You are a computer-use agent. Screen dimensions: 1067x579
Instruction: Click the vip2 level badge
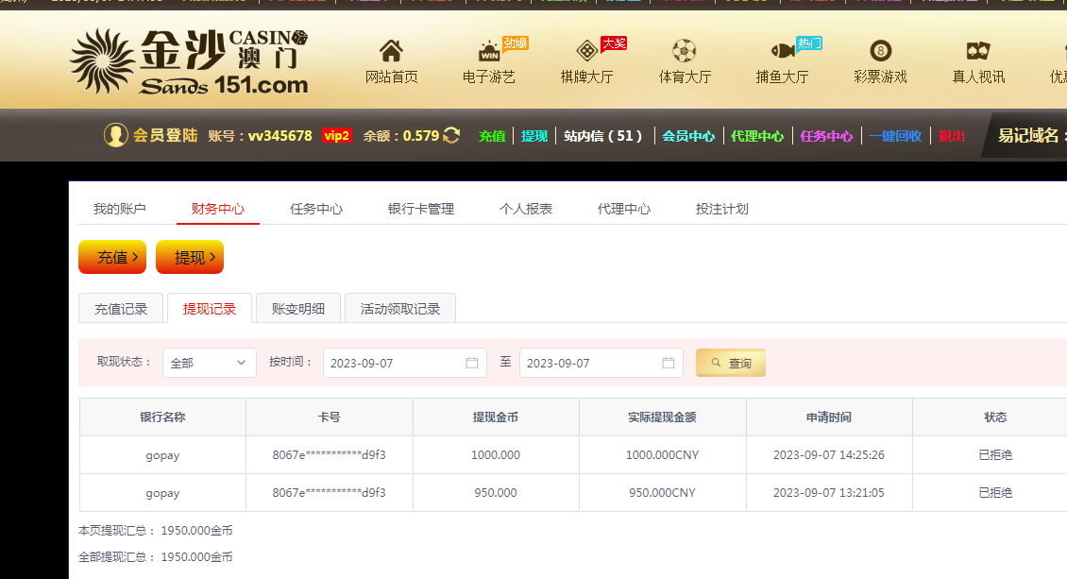click(337, 135)
